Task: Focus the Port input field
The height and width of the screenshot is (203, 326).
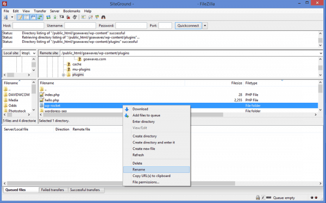Action: pos(165,25)
